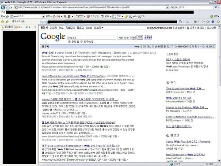The width and height of the screenshot is (221, 166).
Task: Click the History clock icon in Favorites pane
Action: 27,27
